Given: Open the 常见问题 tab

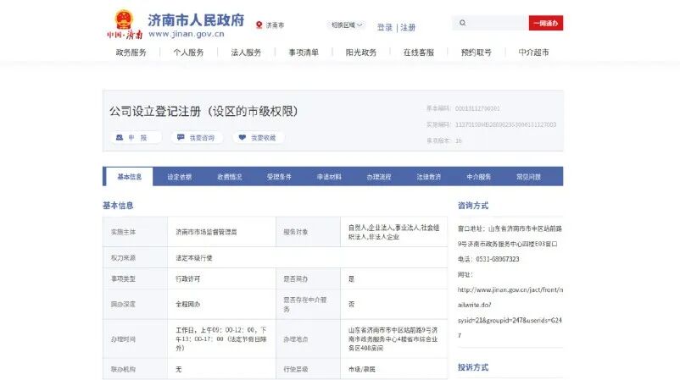Looking at the screenshot, I should [528, 177].
